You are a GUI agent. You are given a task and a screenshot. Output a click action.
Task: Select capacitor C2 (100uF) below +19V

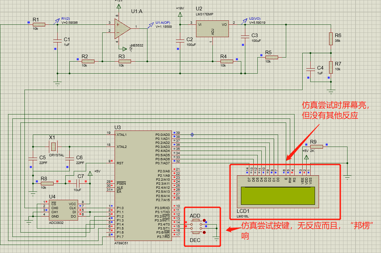coord(180,41)
